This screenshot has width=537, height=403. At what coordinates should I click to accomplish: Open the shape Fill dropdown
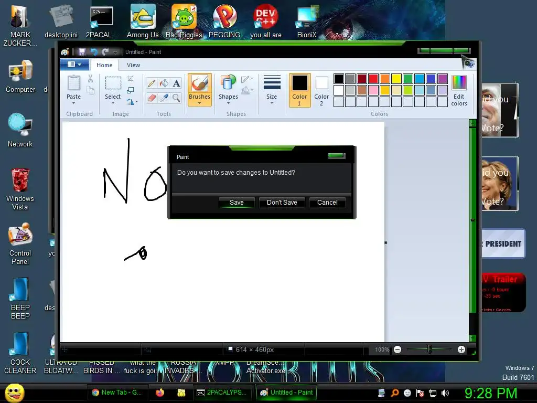[247, 91]
